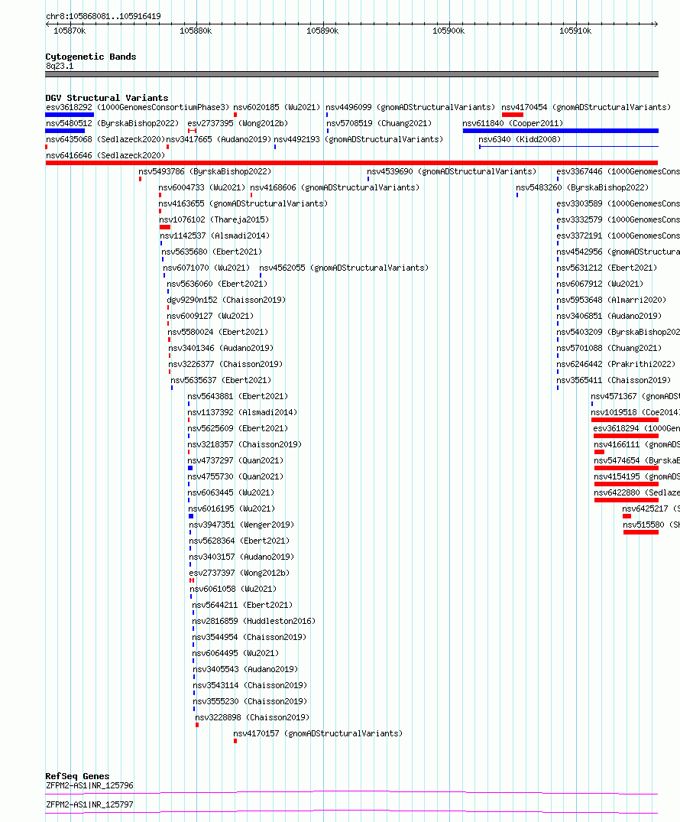The image size is (680, 822).
Task: Open nsv6071070 (Wu2021) label
Action: pyautogui.click(x=206, y=268)
